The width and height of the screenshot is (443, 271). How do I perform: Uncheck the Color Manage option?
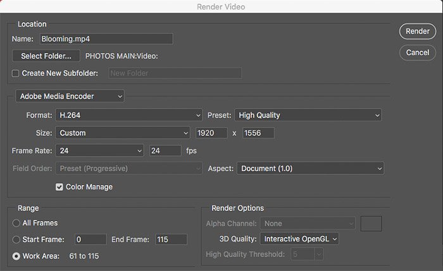pos(59,187)
